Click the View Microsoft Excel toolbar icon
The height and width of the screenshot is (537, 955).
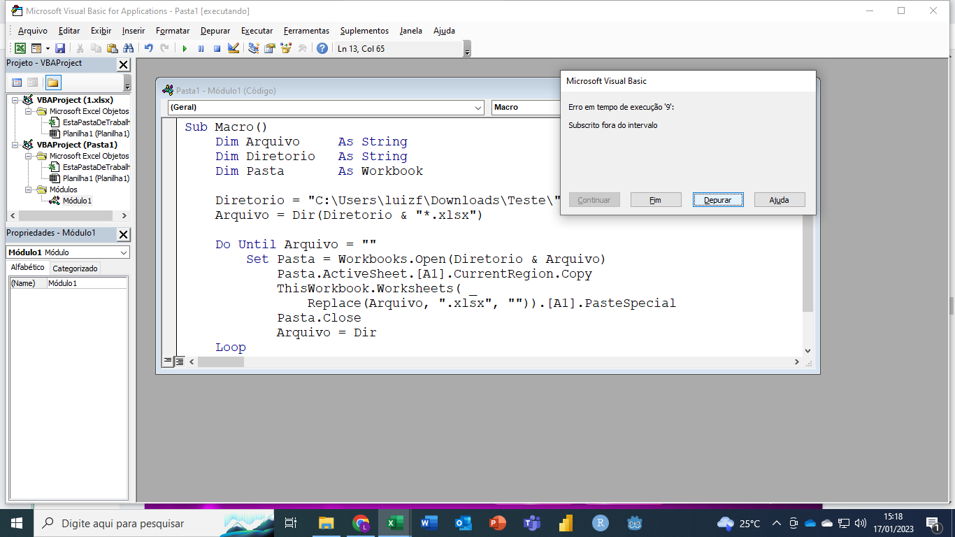pos(20,48)
